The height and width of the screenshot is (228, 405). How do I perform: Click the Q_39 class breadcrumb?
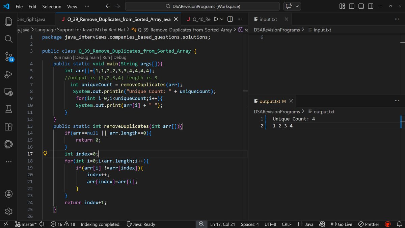click(x=181, y=30)
